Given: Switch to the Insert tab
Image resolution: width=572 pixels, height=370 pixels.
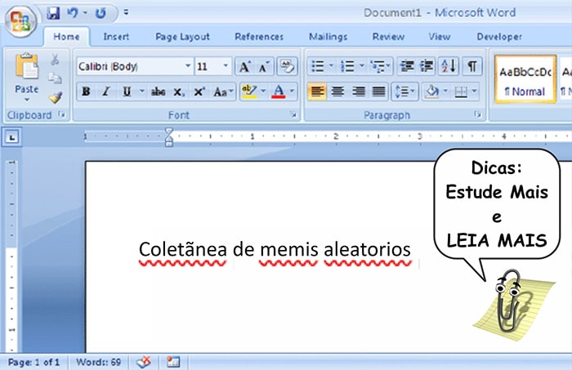Looking at the screenshot, I should [116, 37].
